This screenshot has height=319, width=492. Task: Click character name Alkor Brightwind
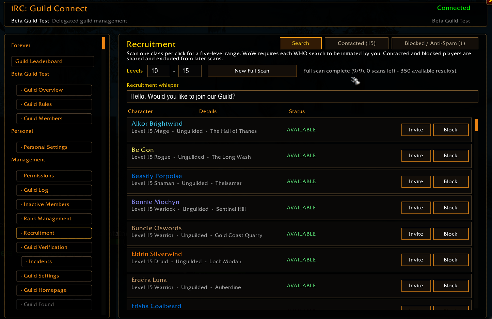(157, 124)
